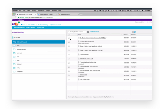Sort documents by MODIFIED column header
Viewport: 164px width, 109px height.
tap(133, 35)
